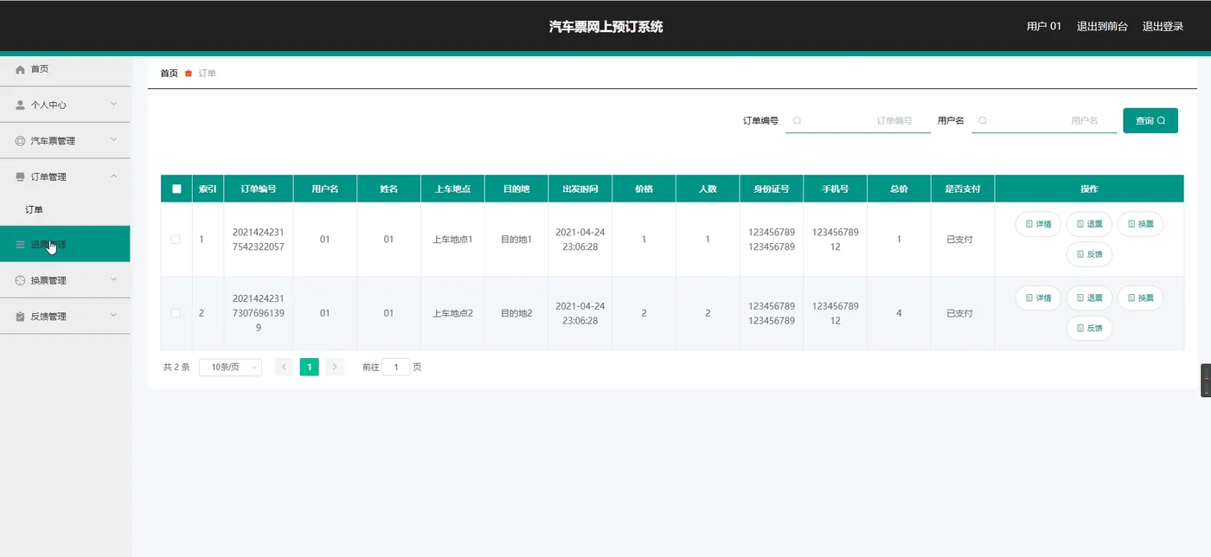Image resolution: width=1211 pixels, height=557 pixels.
Task: Click page number 1 in pagination
Action: pos(309,367)
